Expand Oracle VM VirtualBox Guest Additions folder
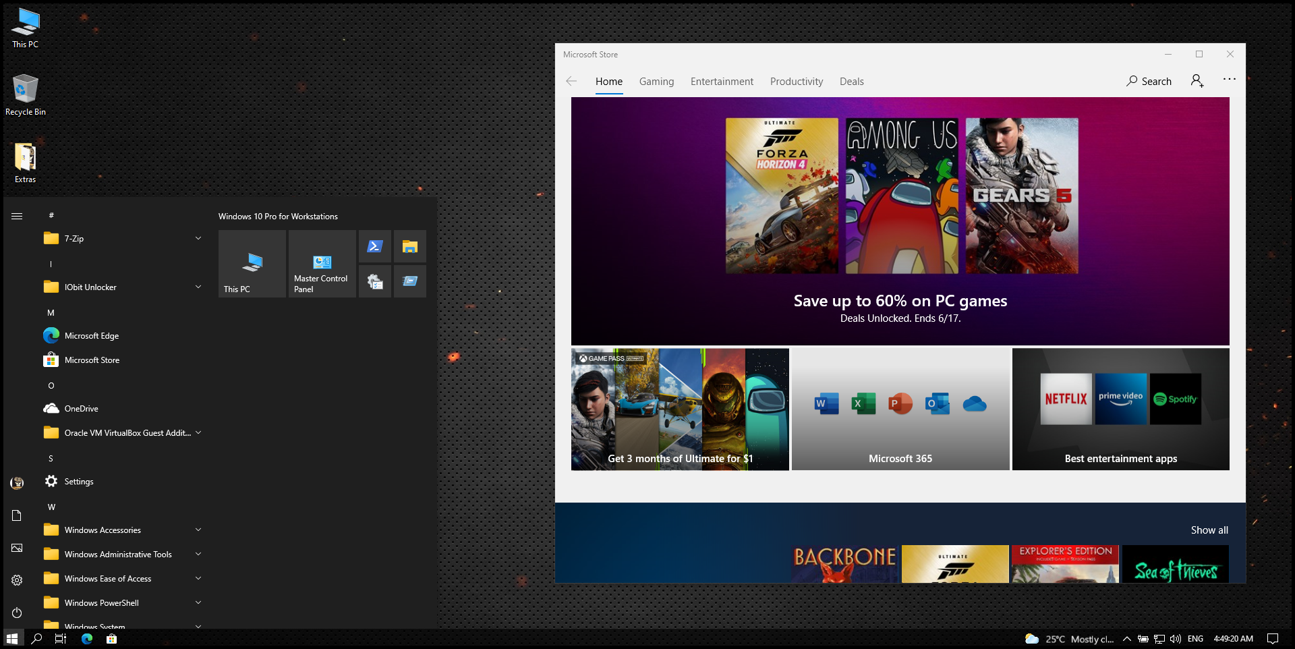The width and height of the screenshot is (1295, 649). pos(123,432)
